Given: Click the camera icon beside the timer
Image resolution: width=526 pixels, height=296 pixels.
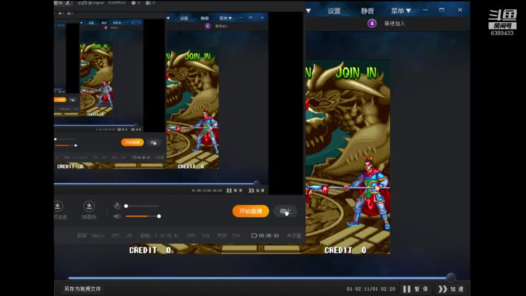Looking at the screenshot, I should (x=254, y=236).
